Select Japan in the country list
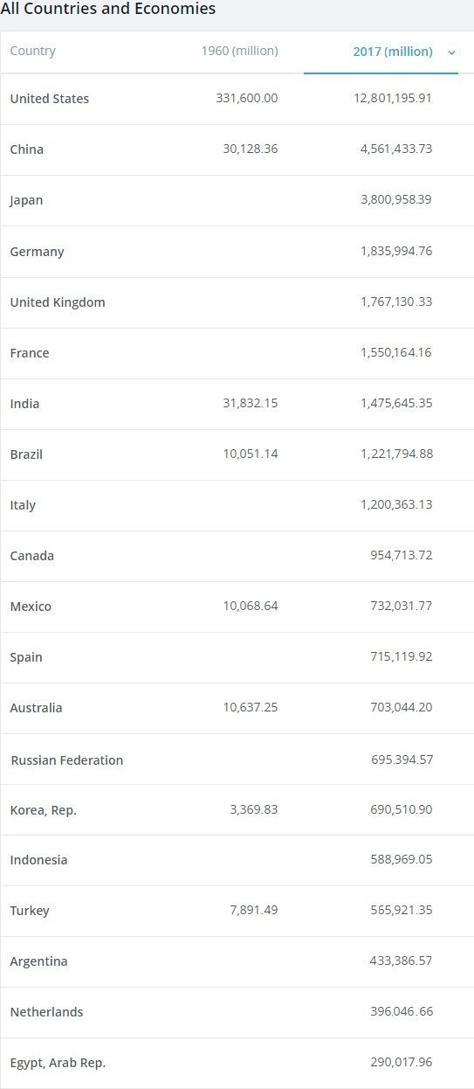 26,200
